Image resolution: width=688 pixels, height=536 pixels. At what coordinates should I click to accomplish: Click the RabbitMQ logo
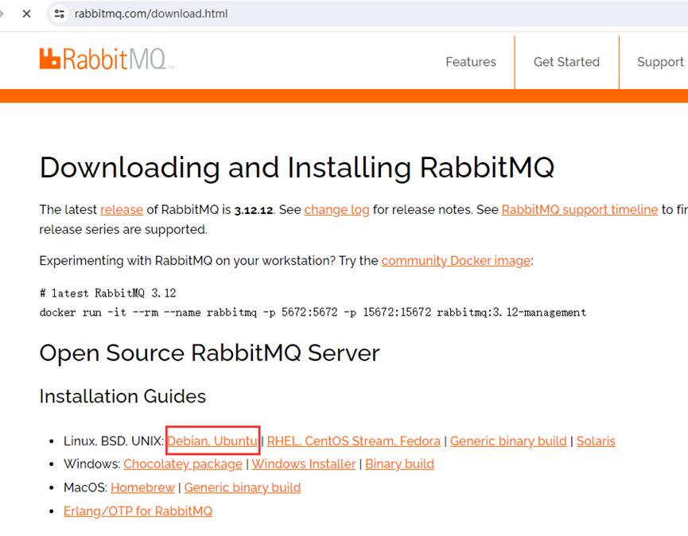107,59
